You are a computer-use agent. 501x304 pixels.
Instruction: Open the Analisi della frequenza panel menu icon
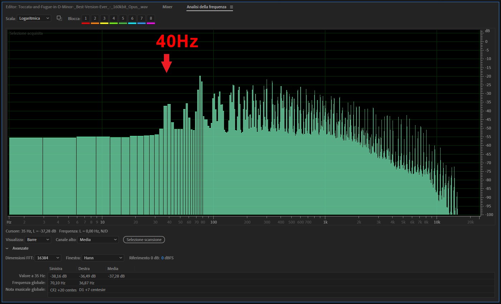tap(231, 7)
